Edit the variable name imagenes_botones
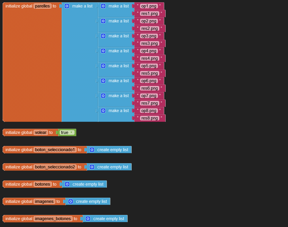 (x=53, y=219)
